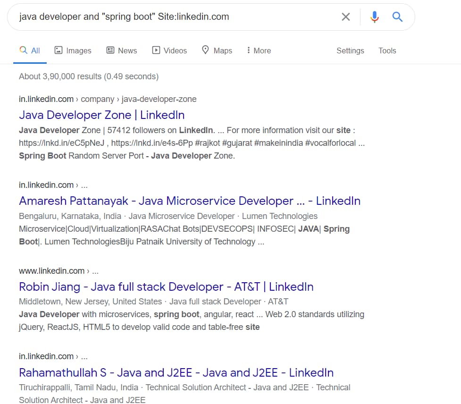Open the Tools menu
Image resolution: width=461 pixels, height=404 pixels.
click(x=387, y=50)
